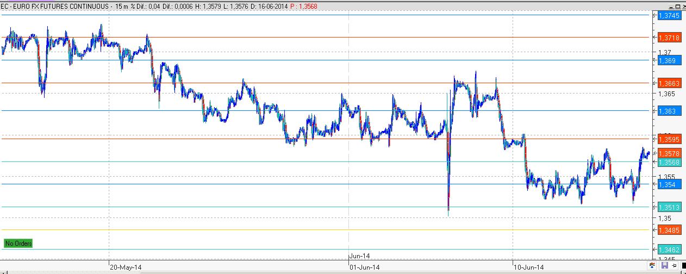Select the 1,3745 price level label
The height and width of the screenshot is (274, 686).
669,16
